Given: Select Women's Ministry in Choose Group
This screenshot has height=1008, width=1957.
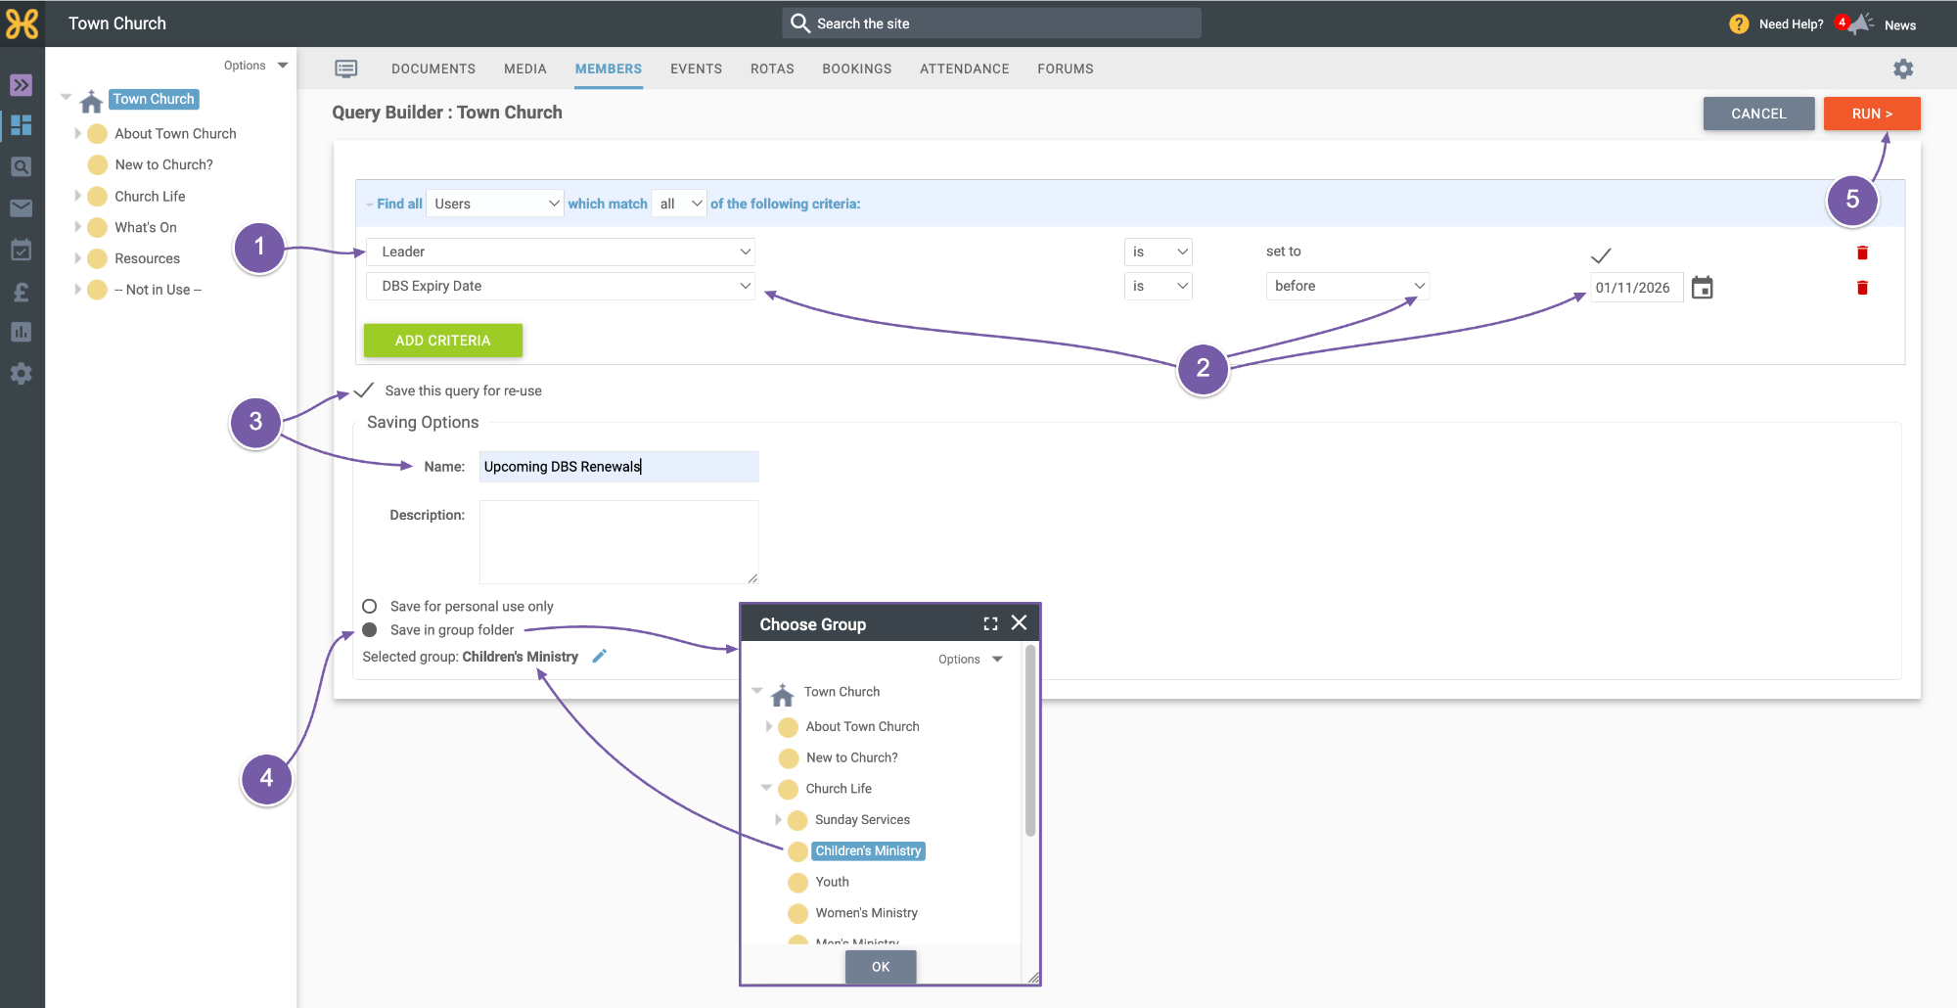Looking at the screenshot, I should pos(866,913).
